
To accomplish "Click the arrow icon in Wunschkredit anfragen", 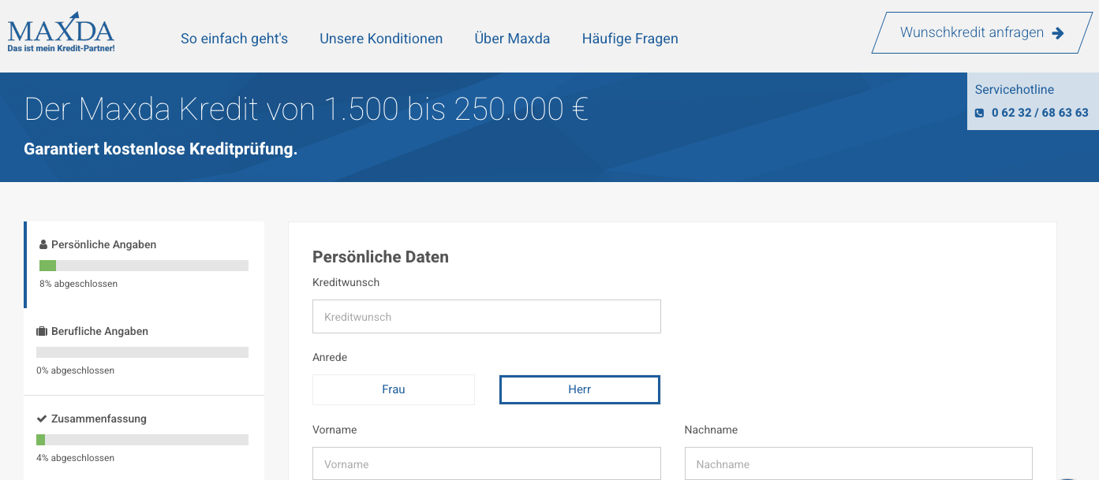I will point(1058,33).
